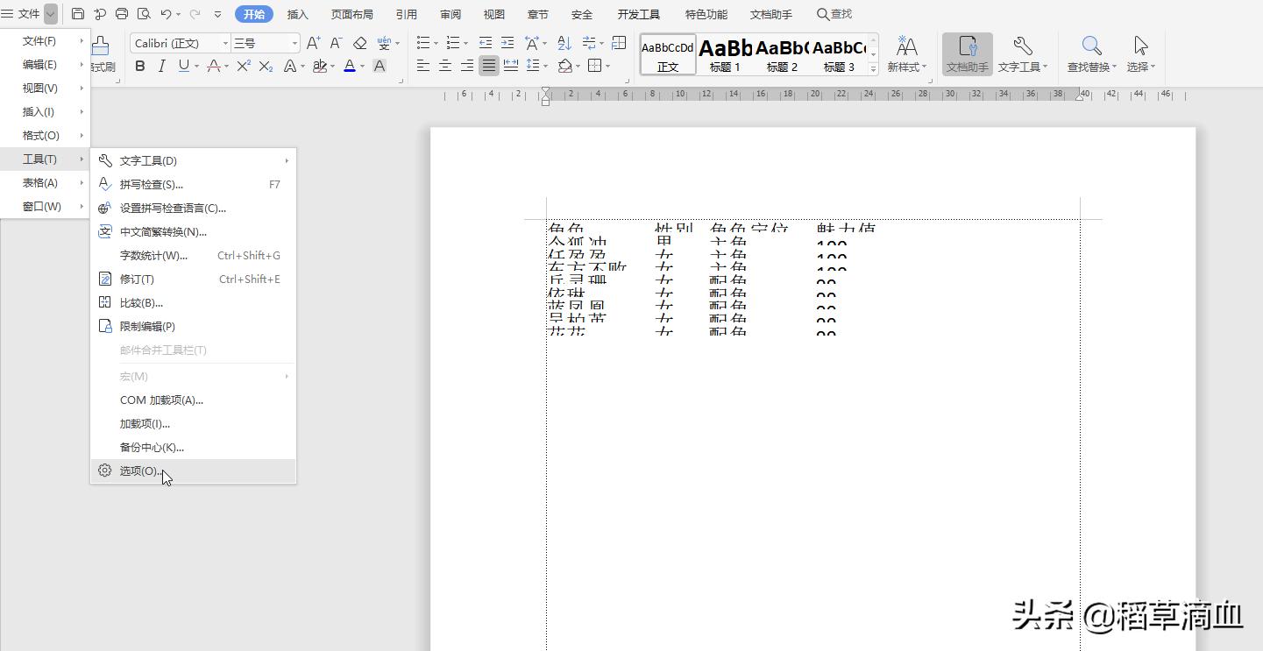Viewport: 1263px width, 651px height.
Task: Click the 文档助手 ribbon button
Action: [x=967, y=54]
